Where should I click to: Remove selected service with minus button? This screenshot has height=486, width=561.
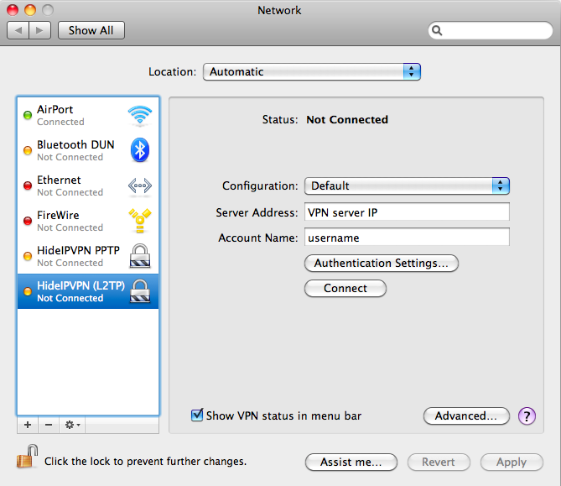49,425
